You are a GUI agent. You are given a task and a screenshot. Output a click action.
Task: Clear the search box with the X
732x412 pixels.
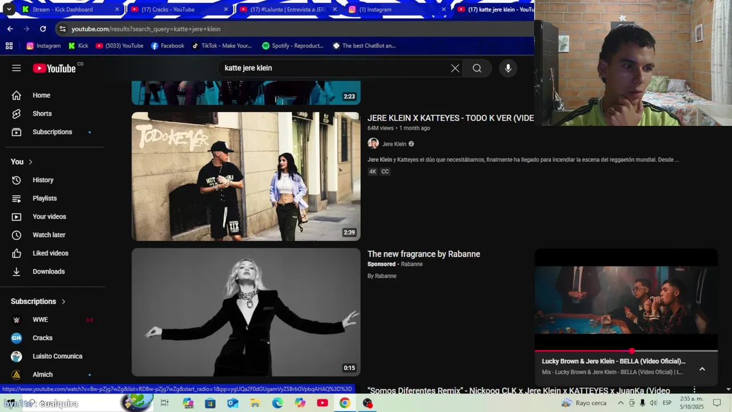point(455,68)
